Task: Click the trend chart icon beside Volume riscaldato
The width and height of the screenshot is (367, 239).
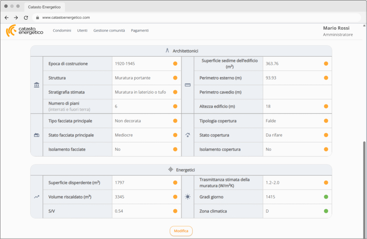Action: click(x=37, y=197)
